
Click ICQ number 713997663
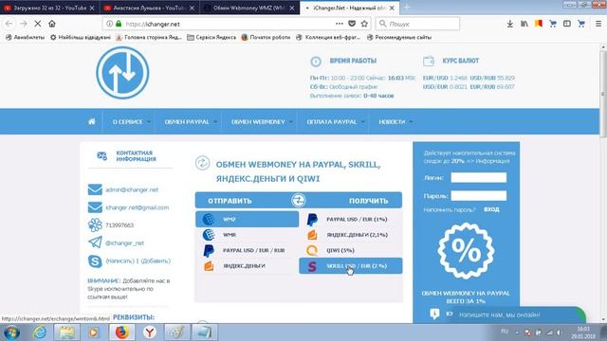click(x=120, y=225)
